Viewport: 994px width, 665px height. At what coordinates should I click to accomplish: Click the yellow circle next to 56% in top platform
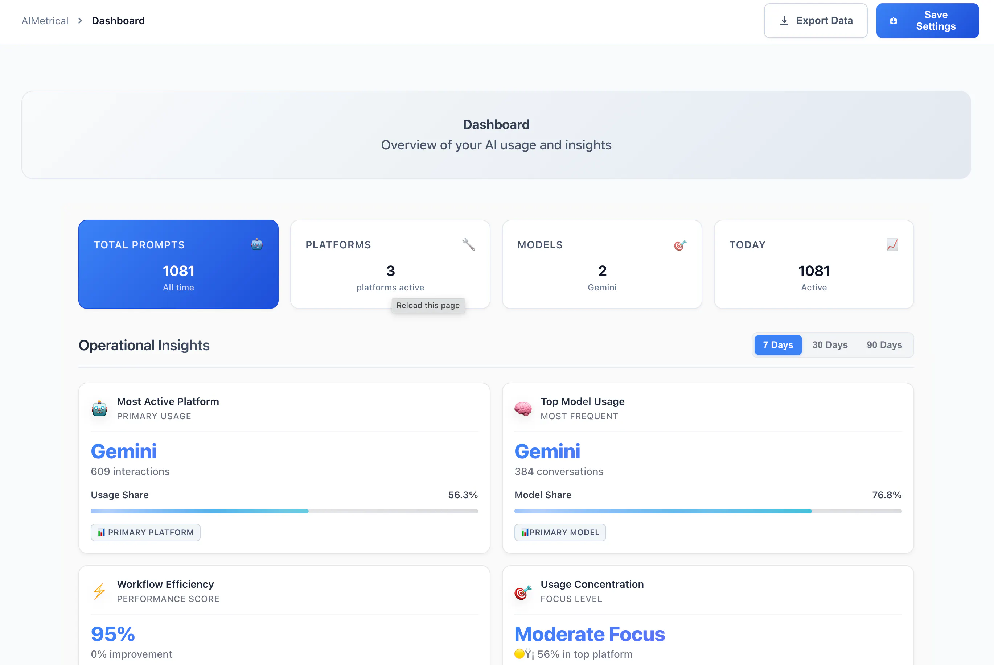(519, 654)
